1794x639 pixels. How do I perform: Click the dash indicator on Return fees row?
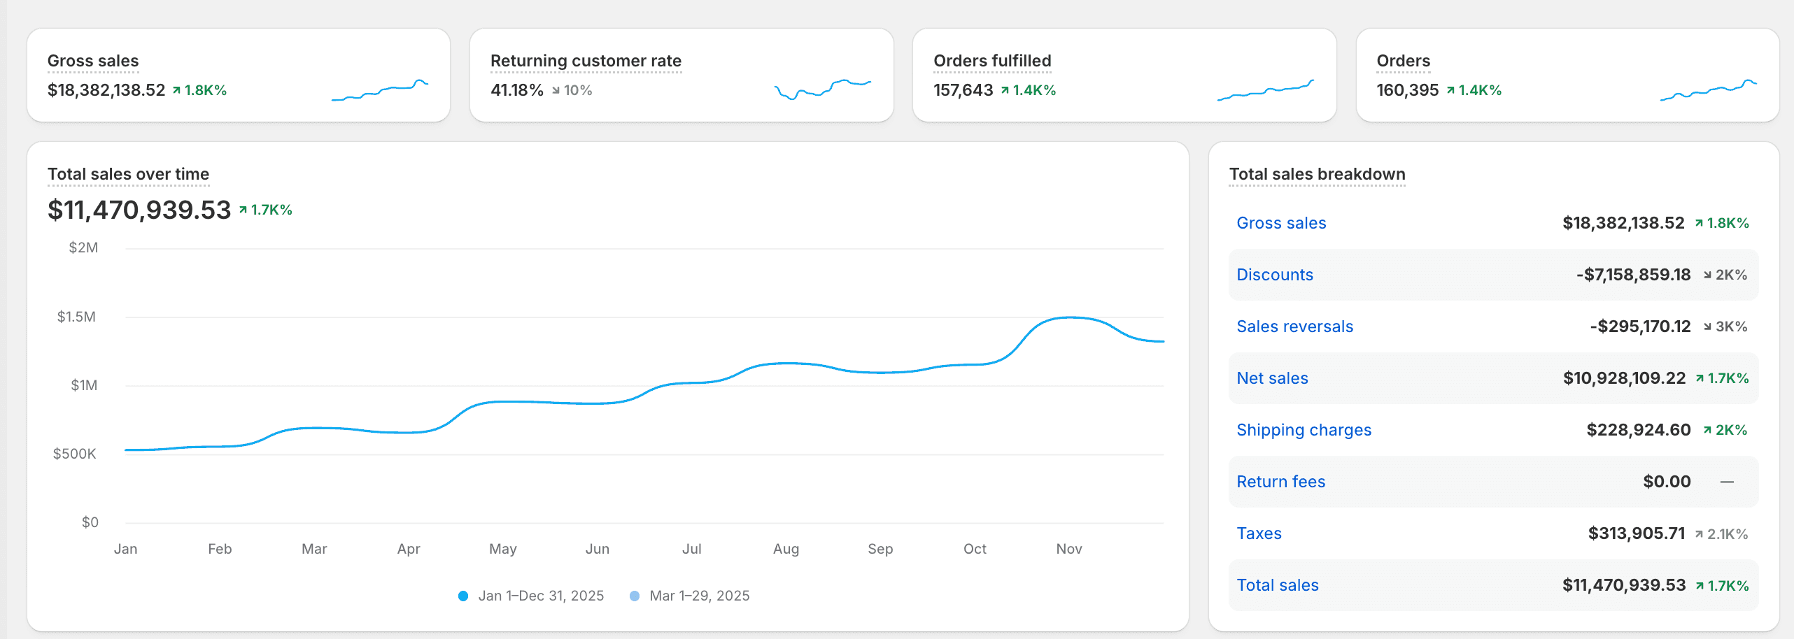pos(1727,482)
